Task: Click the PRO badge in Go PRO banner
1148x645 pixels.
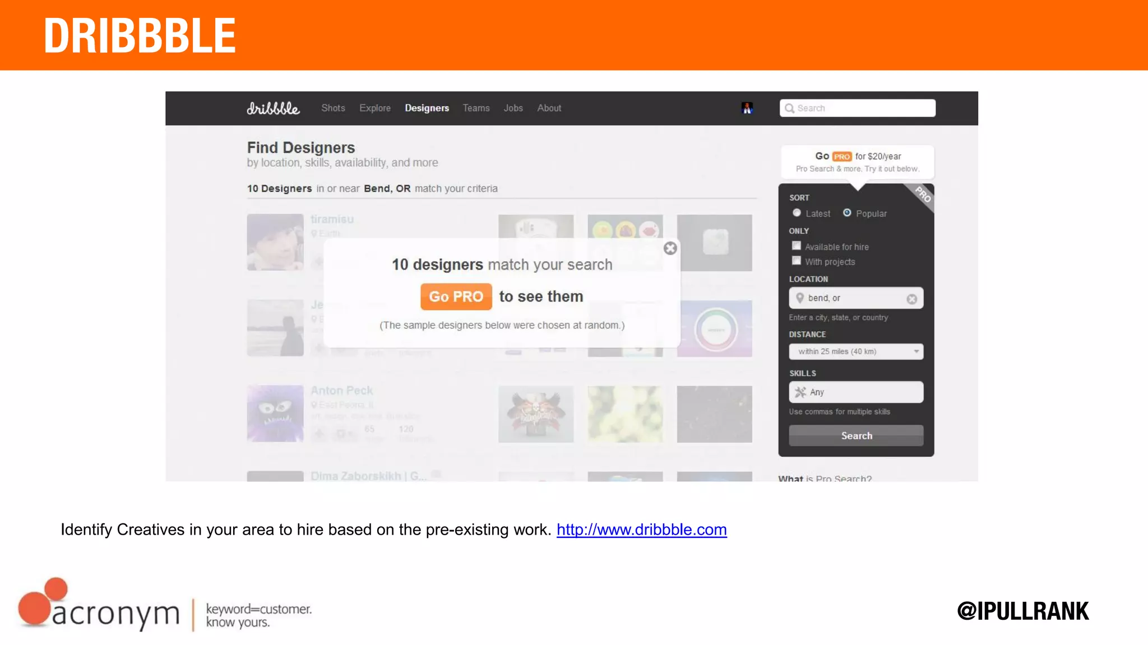Action: pyautogui.click(x=842, y=157)
